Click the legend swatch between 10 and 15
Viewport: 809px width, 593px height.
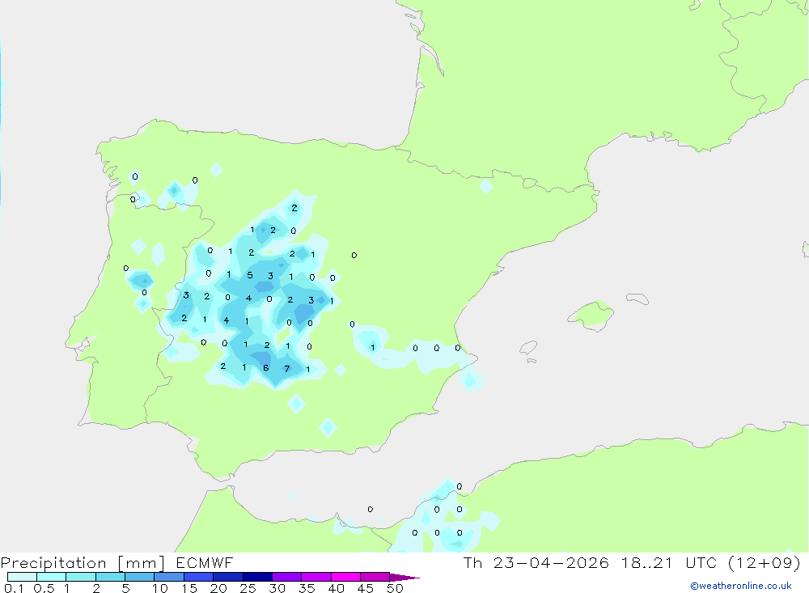(x=169, y=577)
